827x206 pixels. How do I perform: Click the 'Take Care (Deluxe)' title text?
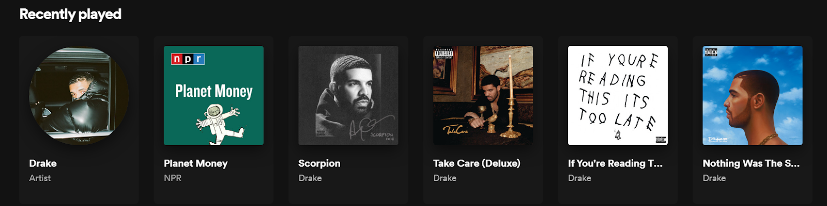point(477,163)
